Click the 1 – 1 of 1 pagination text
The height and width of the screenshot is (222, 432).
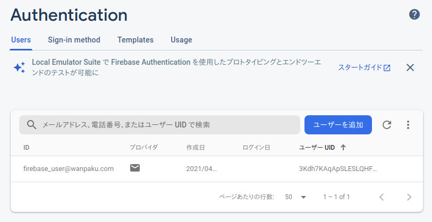336,197
